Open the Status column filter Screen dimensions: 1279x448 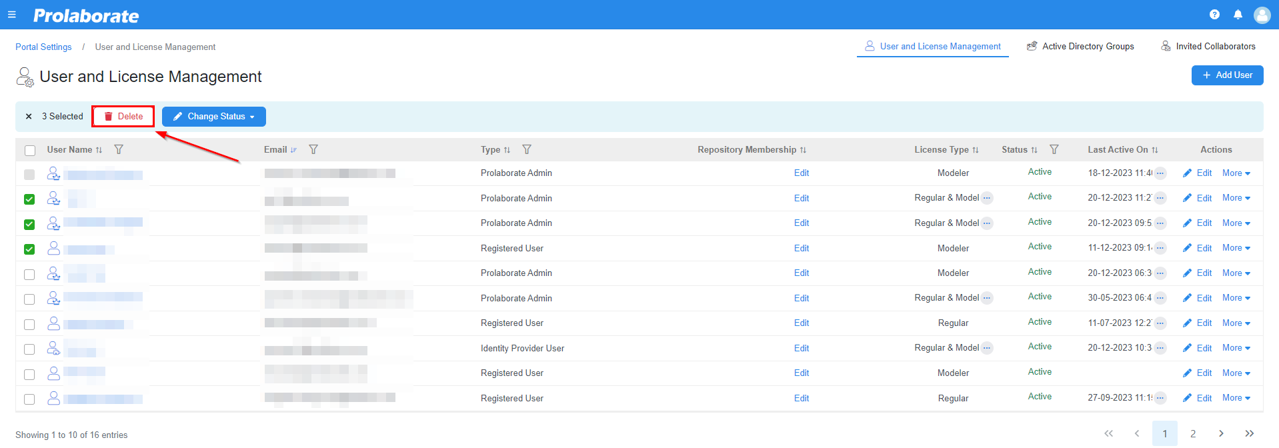pos(1054,149)
